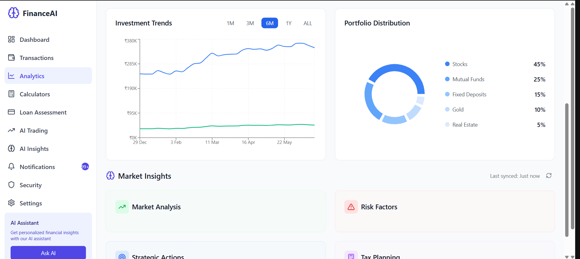580x259 pixels.
Task: Click the Risk Factors warning triangle icon
Action: point(351,207)
